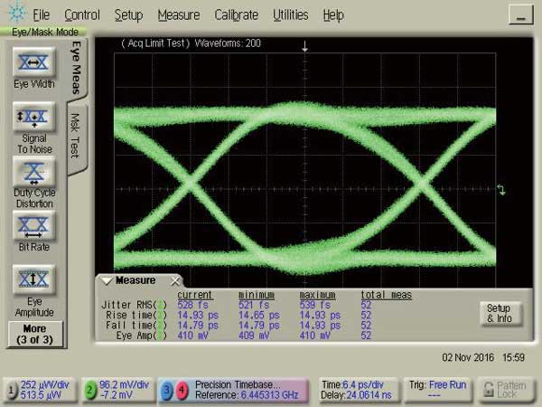Viewport: 542px width, 407px height.
Task: Open the Measure menu
Action: click(178, 15)
